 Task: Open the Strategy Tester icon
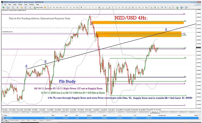pyautogui.click(x=30, y=8)
